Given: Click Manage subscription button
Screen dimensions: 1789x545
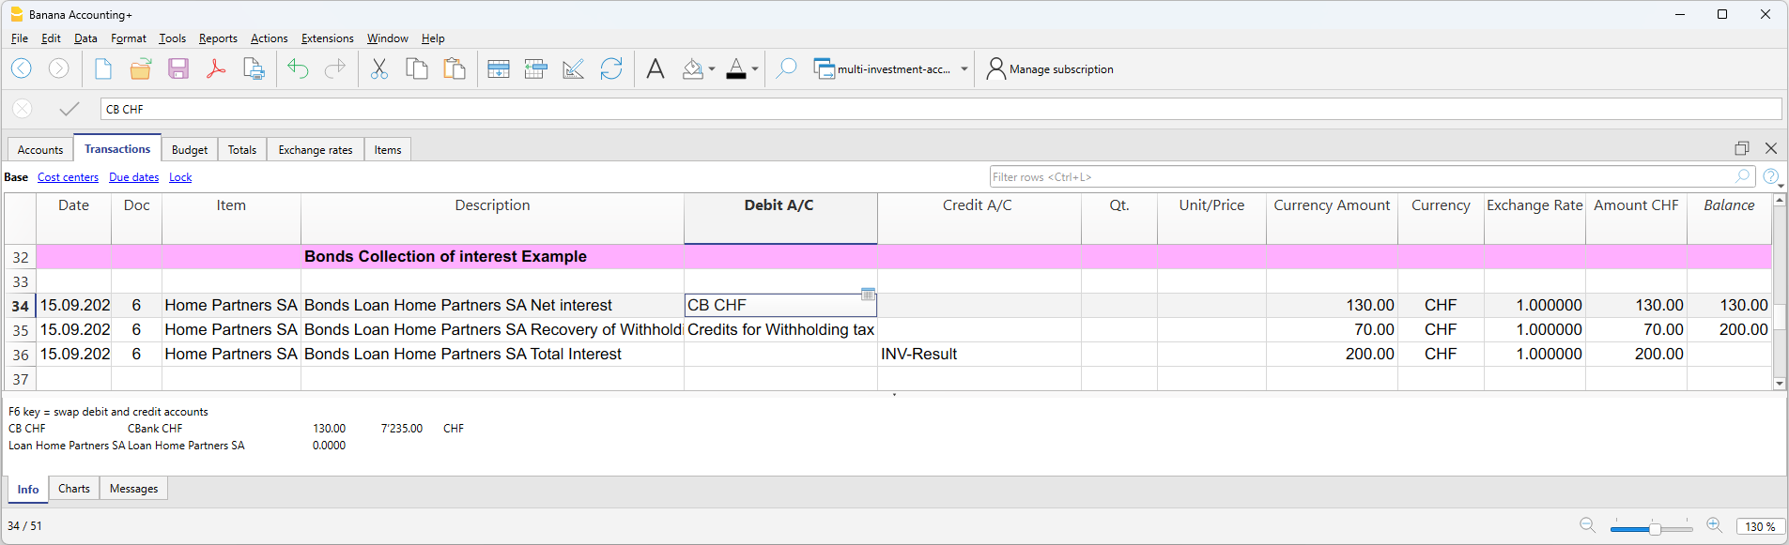Looking at the screenshot, I should coord(1050,69).
